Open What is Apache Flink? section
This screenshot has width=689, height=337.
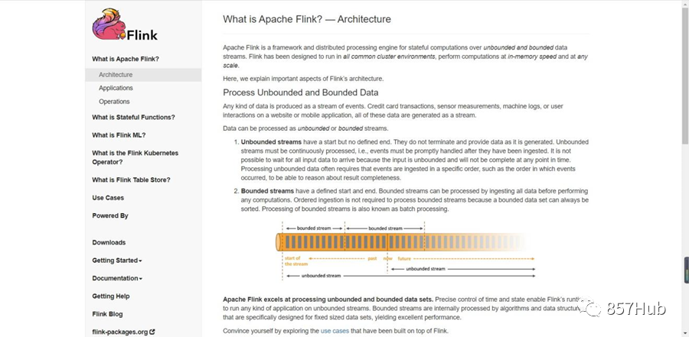pyautogui.click(x=126, y=59)
